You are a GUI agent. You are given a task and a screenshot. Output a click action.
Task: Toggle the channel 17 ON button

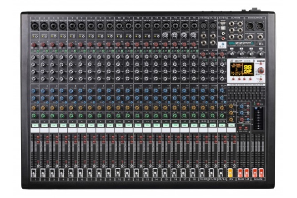[185, 125]
